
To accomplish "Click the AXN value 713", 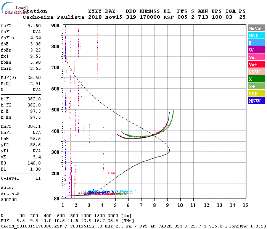I will coord(203,17).
